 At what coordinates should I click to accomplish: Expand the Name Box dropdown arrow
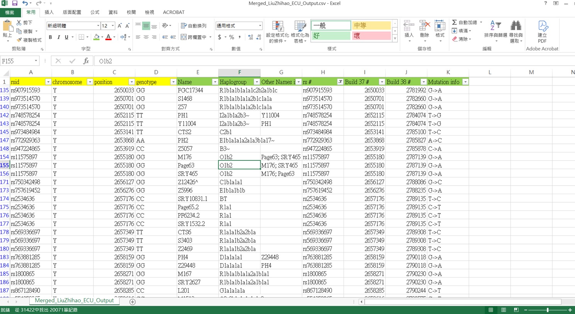(36, 61)
